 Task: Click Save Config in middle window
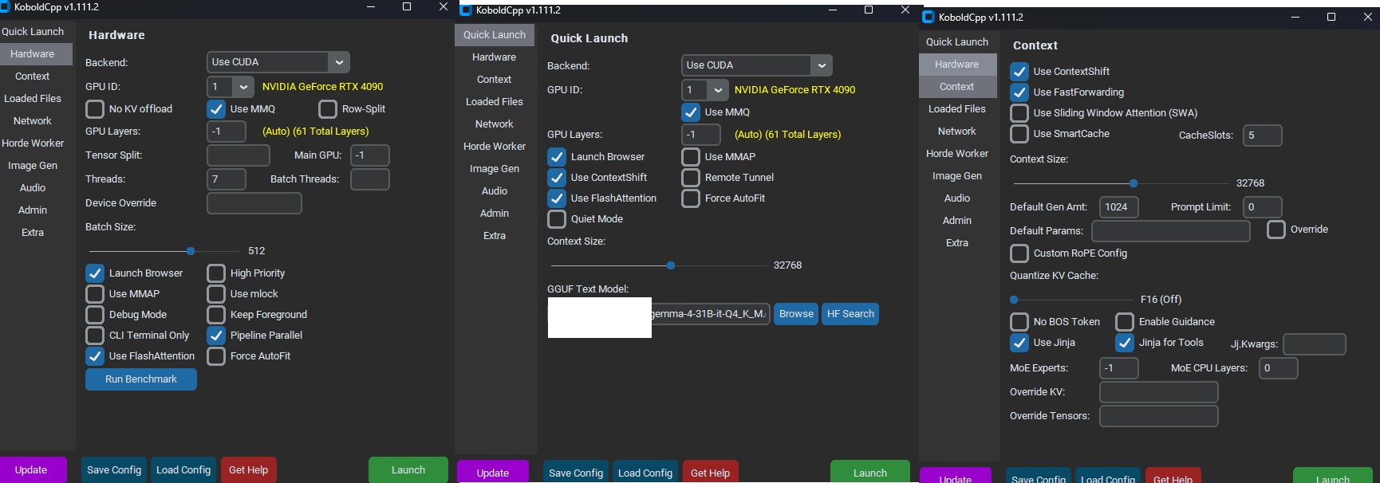coord(576,472)
